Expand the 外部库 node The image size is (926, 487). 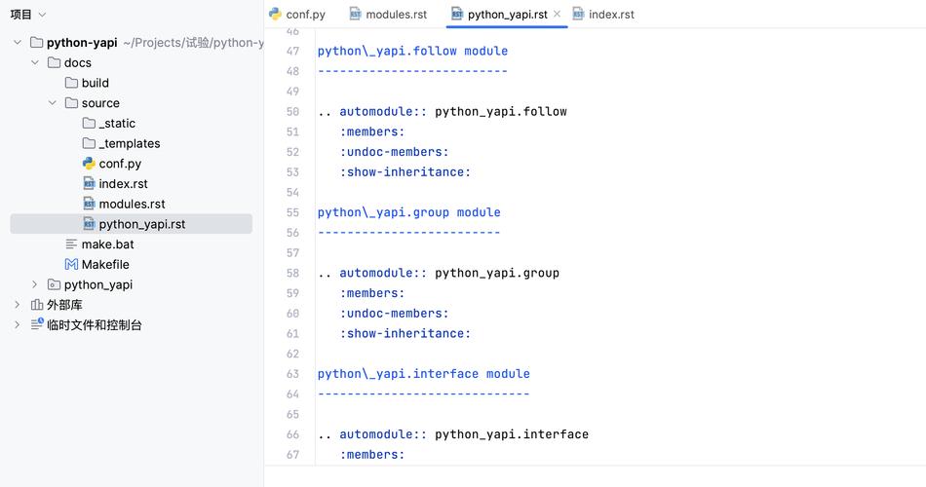(x=18, y=305)
